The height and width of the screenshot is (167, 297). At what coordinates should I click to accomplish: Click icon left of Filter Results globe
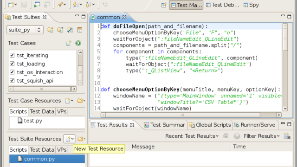pos(226,136)
